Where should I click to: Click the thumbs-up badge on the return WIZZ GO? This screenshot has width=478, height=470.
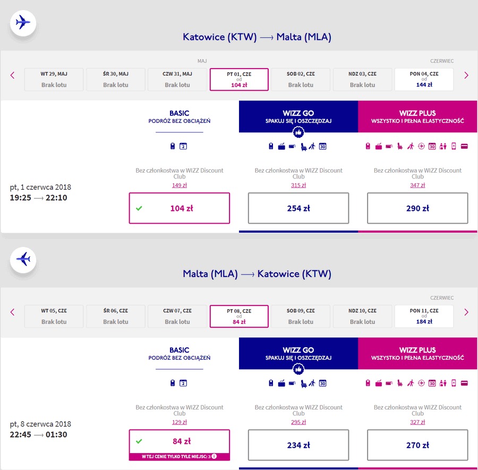coord(298,369)
